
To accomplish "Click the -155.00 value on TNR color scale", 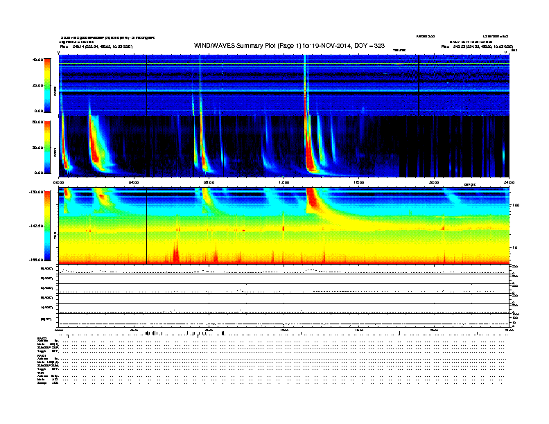I will coord(37,260).
